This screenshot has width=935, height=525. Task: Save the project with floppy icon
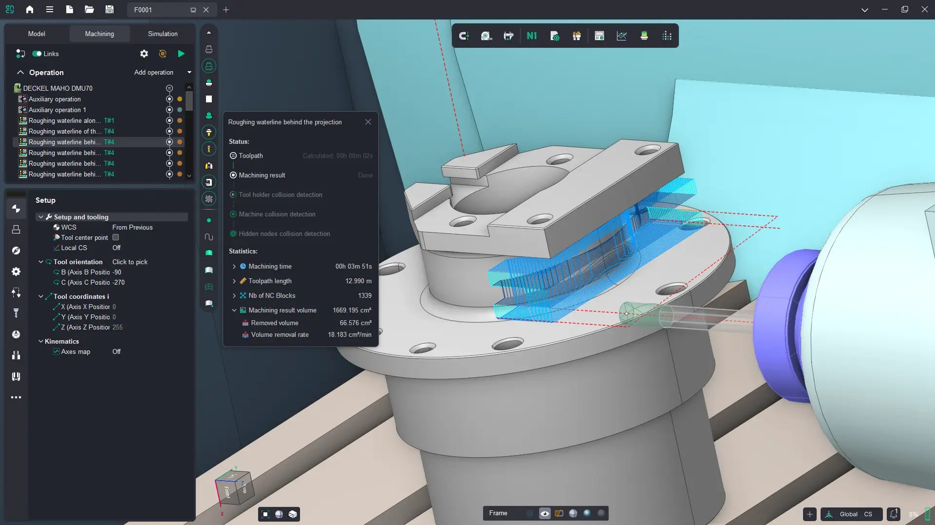110,9
